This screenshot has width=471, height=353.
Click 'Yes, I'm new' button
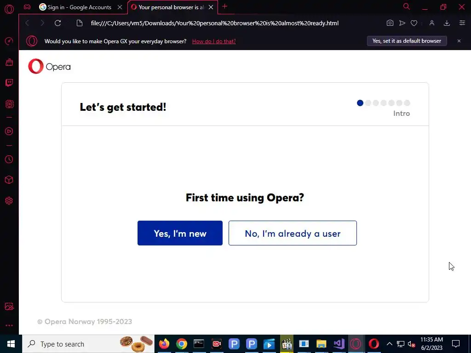[180, 233]
